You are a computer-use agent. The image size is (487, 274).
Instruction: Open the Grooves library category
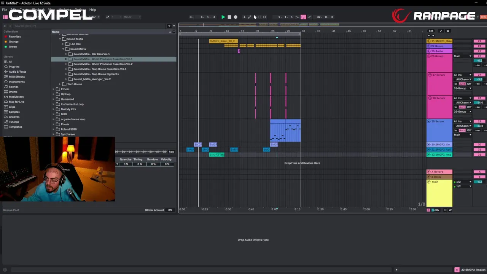[x=14, y=117]
